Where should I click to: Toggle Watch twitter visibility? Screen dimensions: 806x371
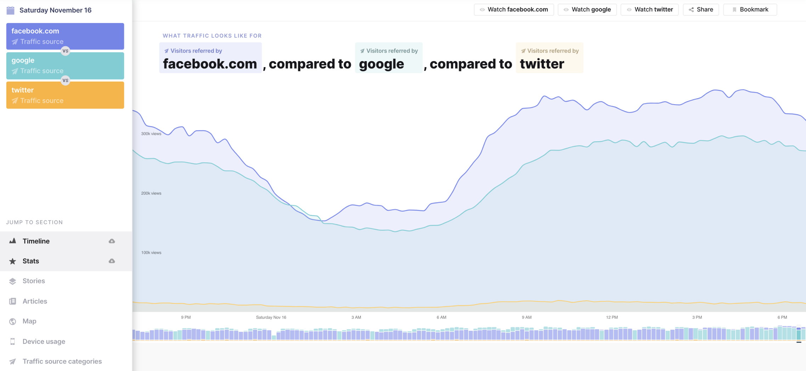(649, 10)
